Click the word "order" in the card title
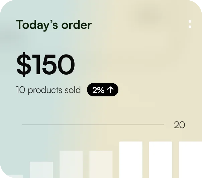 pos(77,25)
